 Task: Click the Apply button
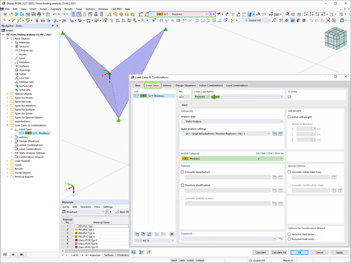(339, 252)
